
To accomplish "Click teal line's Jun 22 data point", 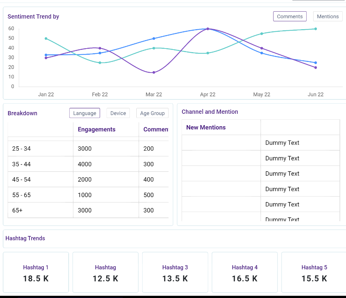I will (x=315, y=29).
